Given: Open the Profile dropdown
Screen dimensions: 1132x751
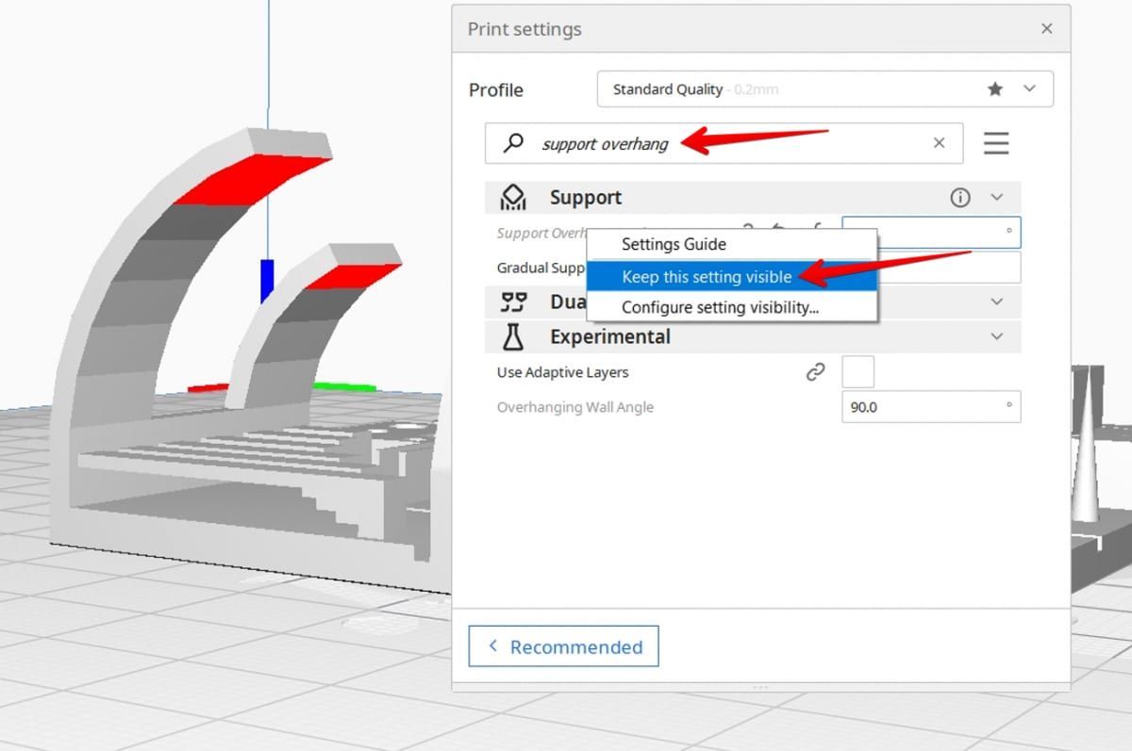Looking at the screenshot, I should [x=1029, y=89].
